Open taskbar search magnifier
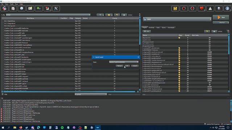Viewport: 232px width, 130px height. (x=9, y=127)
